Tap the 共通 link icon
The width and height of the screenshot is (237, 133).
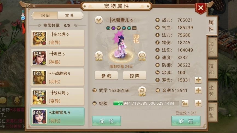[x=142, y=56]
